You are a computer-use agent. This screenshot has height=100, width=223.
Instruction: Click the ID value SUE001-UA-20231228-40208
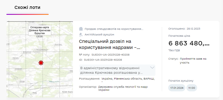(103, 60)
